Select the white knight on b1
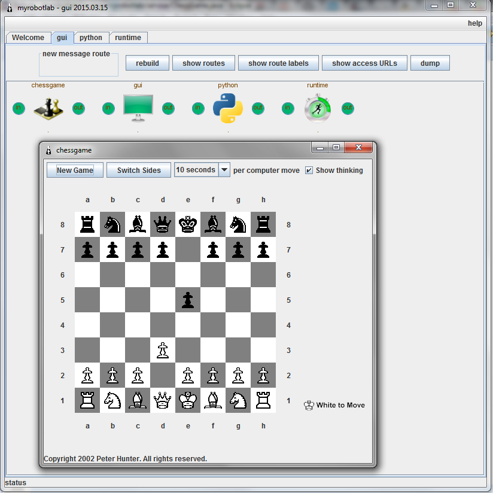 coord(112,400)
